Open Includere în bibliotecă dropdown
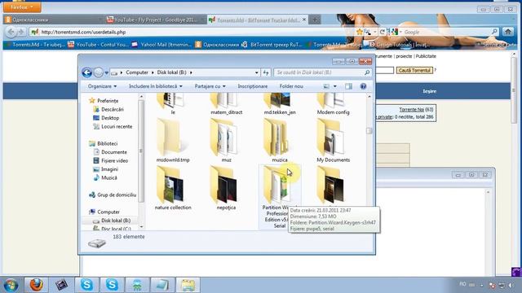This screenshot has height=293, width=522. 156,86
